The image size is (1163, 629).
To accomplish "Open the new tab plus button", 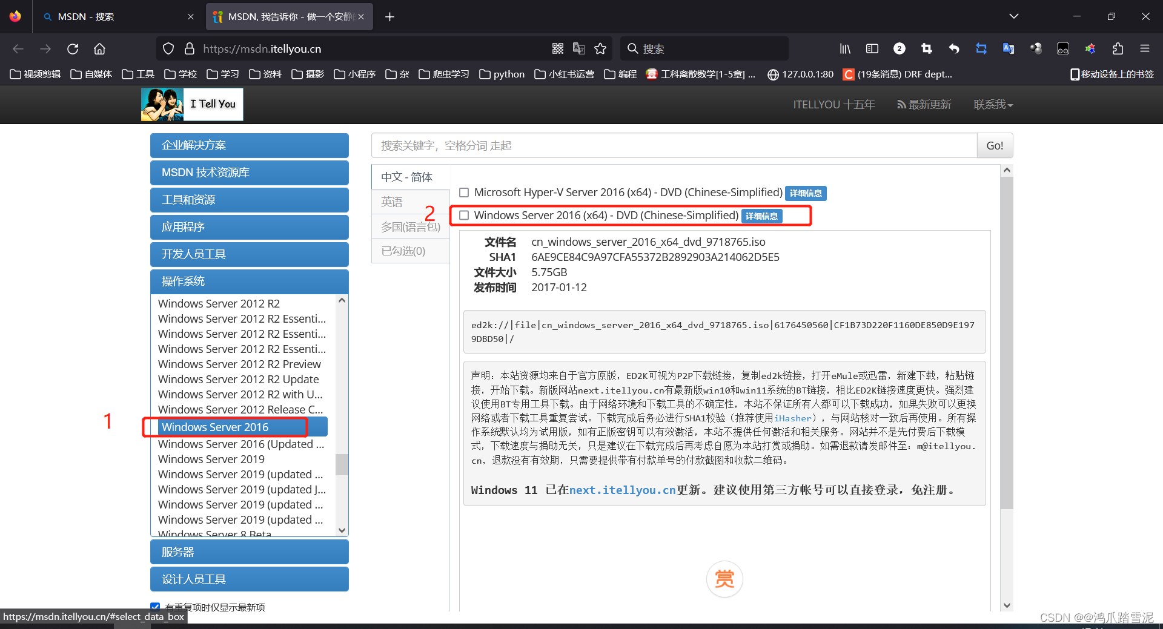I will [390, 17].
